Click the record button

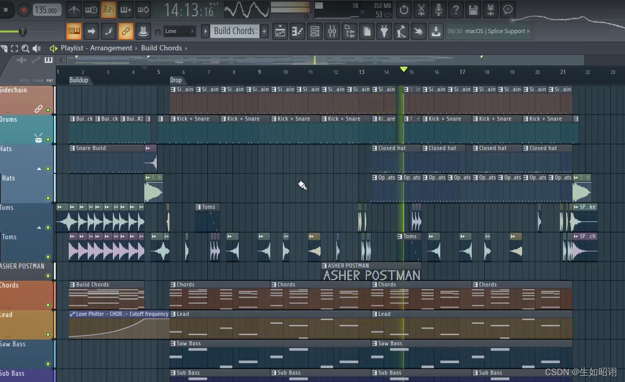[24, 10]
